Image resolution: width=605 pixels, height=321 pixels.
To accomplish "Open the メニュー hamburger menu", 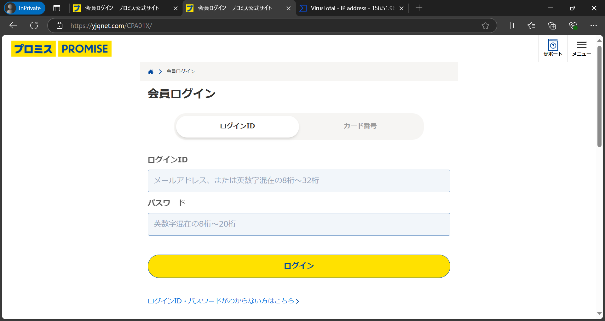I will (x=582, y=49).
